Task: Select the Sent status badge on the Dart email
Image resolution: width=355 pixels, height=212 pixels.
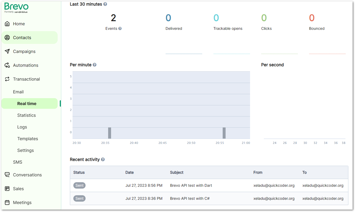Action: [79, 185]
